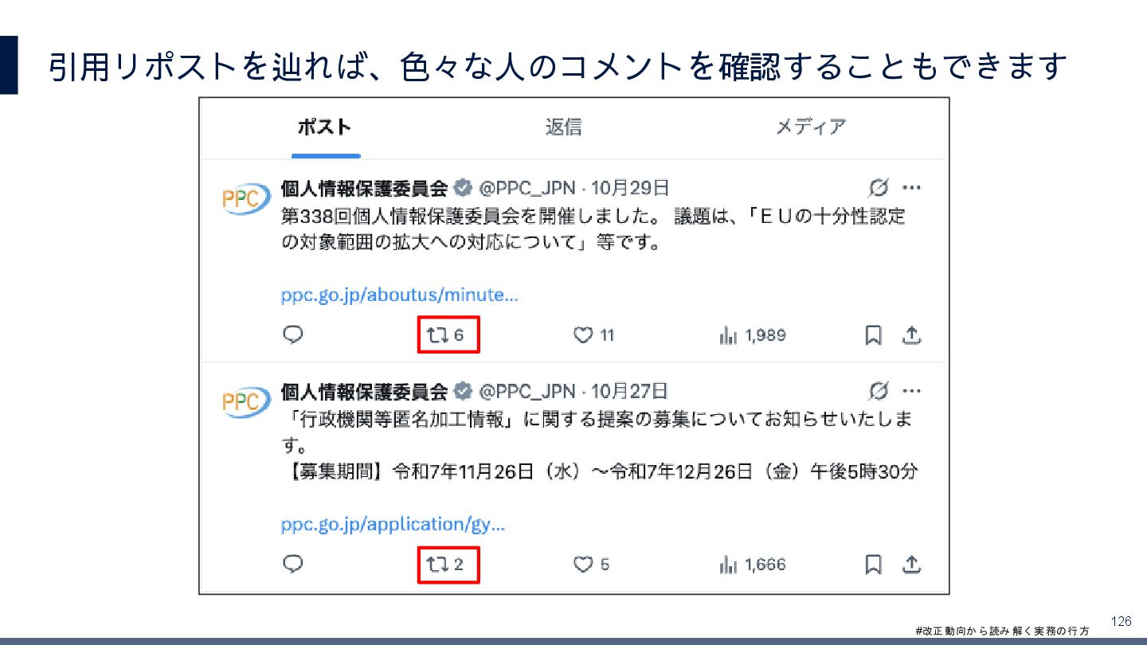
Task: Like the October 29 post
Action: pos(594,335)
